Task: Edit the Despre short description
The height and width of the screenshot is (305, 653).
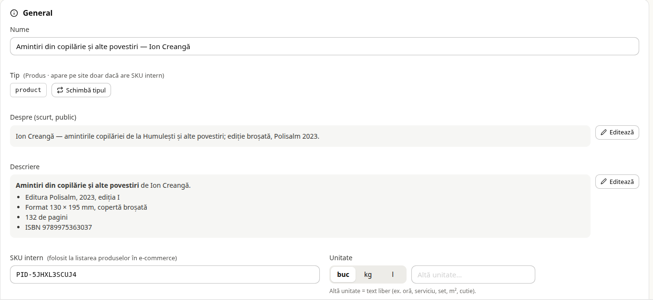Action: pos(617,132)
